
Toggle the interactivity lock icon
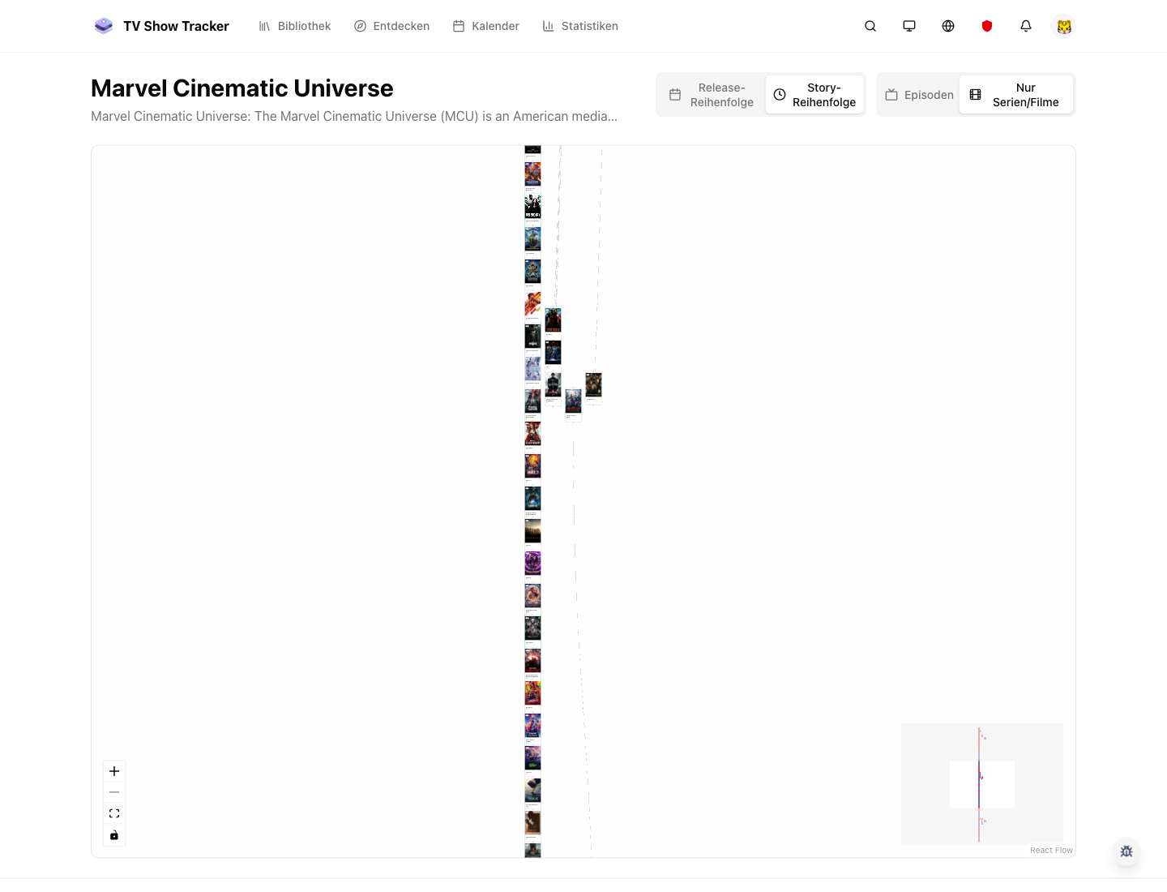114,834
